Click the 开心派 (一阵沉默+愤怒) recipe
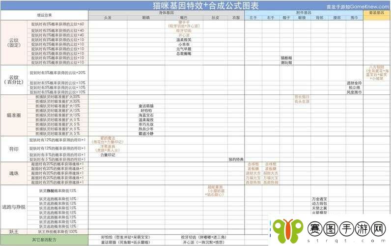The width and height of the screenshot is (391, 246). tap(203, 242)
